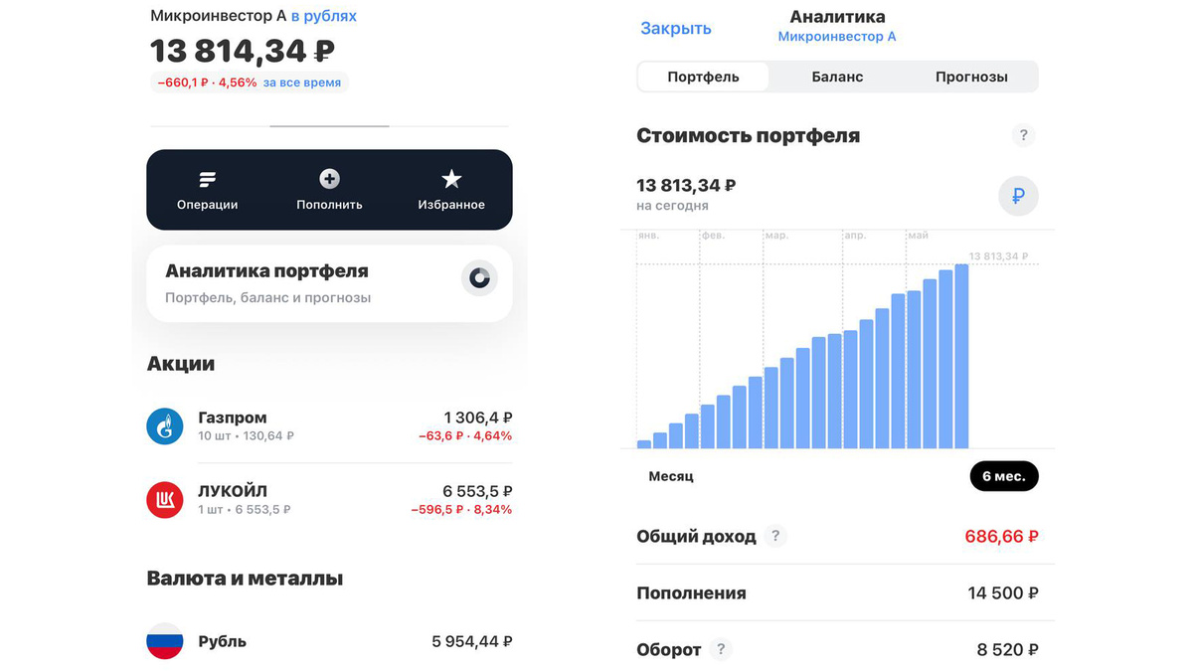
Task: Click the Закрыть link
Action: coord(676,28)
